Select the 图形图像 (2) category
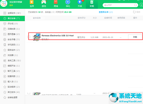The height and width of the screenshot is (104, 143). (12, 34)
